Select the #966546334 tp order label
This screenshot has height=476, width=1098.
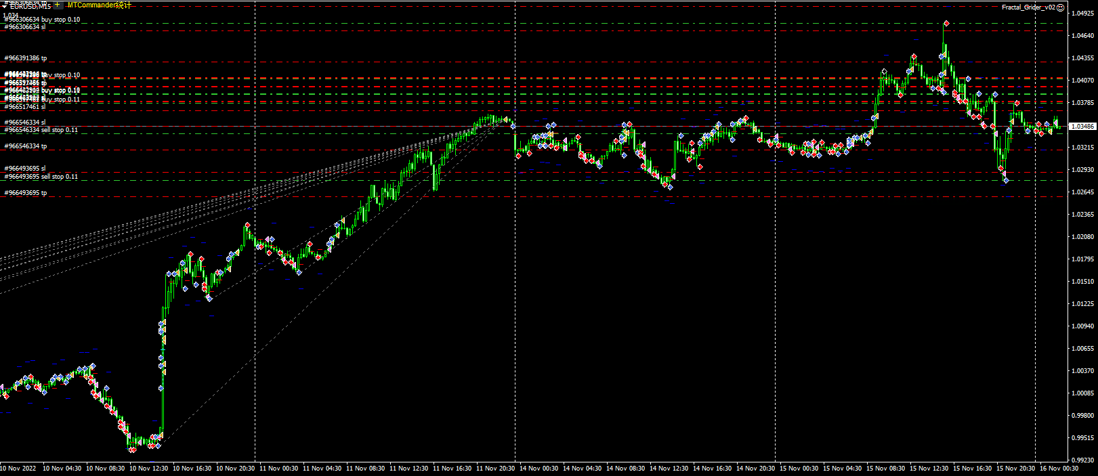pyautogui.click(x=26, y=146)
